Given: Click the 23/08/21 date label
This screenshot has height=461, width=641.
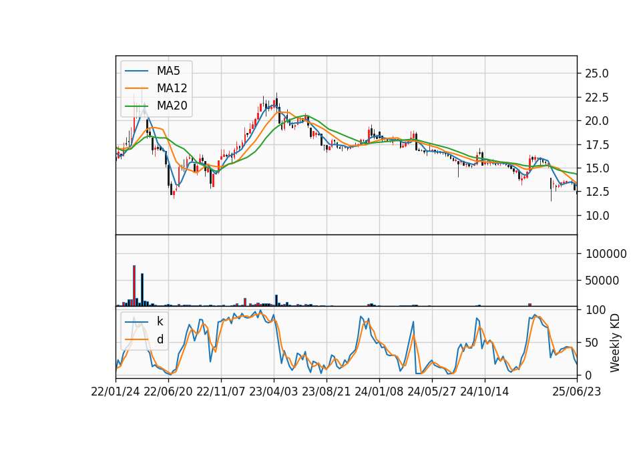Looking at the screenshot, I should pyautogui.click(x=327, y=392).
